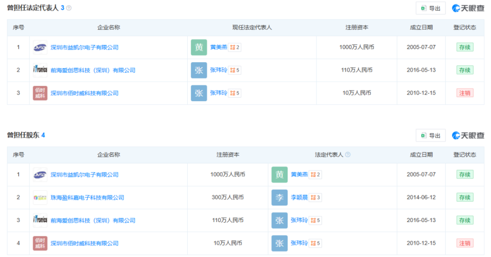The image size is (491, 257).
Task: Click 现任法定代表人 column header
Action: (252, 27)
